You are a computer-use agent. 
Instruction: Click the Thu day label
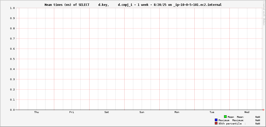[x=37, y=112]
